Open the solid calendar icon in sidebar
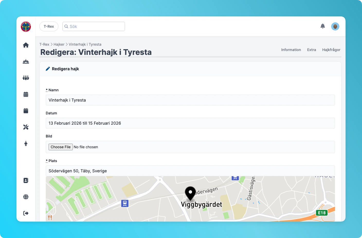This screenshot has width=362, height=238. coord(26,111)
